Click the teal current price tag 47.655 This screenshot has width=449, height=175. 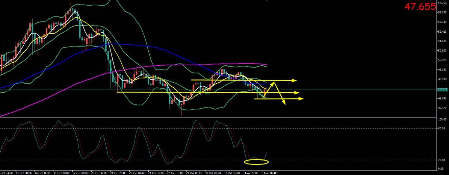pos(442,90)
